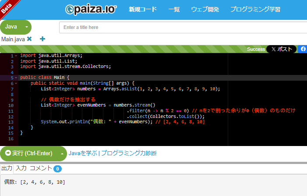This screenshot has height=196, width=307.
Task: Fold the main method at line 6
Action: 16,83
